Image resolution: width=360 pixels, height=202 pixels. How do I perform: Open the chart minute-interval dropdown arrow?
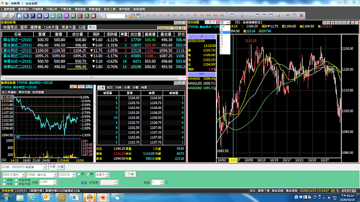228,22
